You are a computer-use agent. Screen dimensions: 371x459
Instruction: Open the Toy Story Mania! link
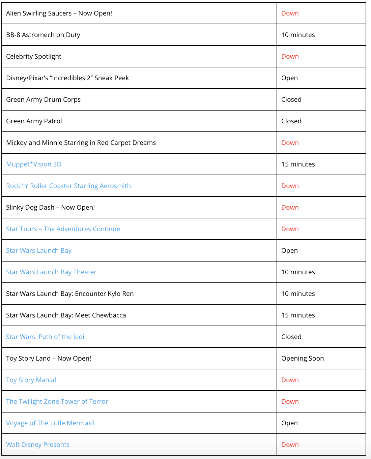tap(31, 380)
